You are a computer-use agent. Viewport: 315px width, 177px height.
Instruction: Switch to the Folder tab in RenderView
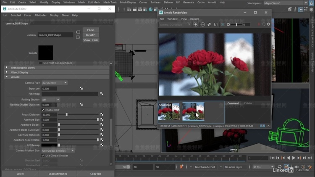[x=248, y=103]
